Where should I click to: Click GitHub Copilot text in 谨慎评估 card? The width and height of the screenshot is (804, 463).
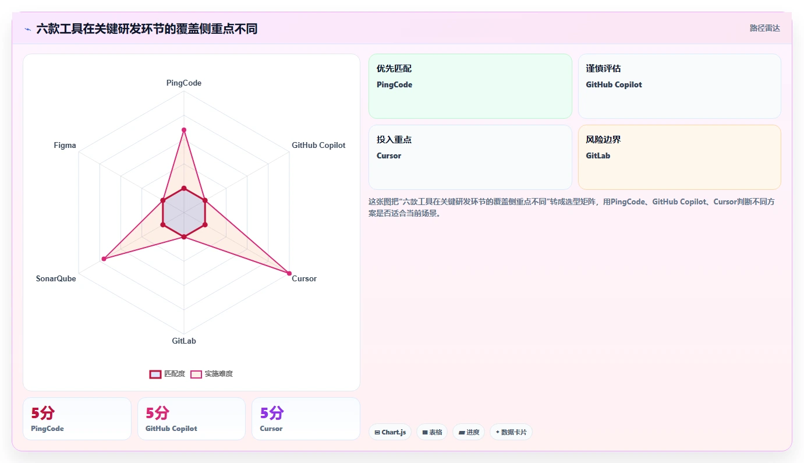coord(614,84)
